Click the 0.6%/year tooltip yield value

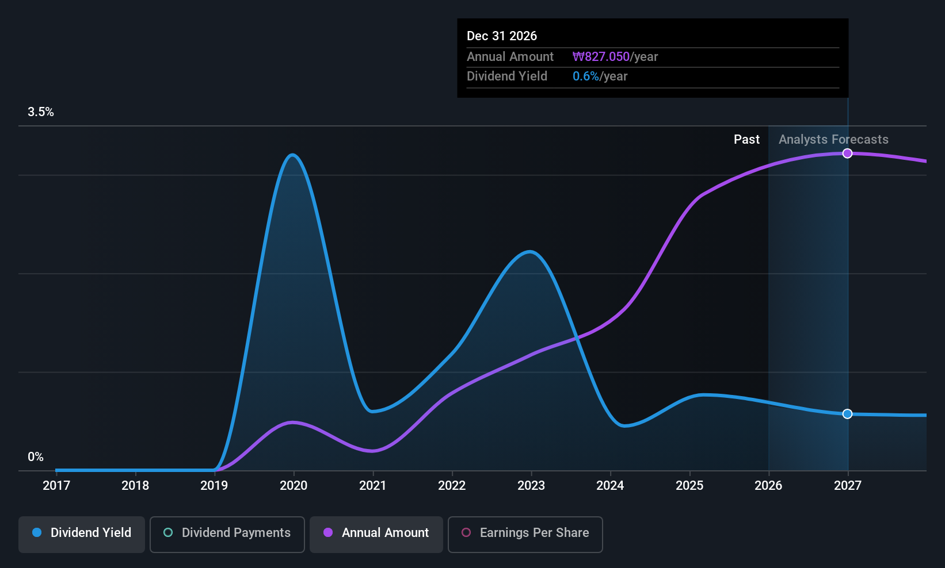point(600,76)
